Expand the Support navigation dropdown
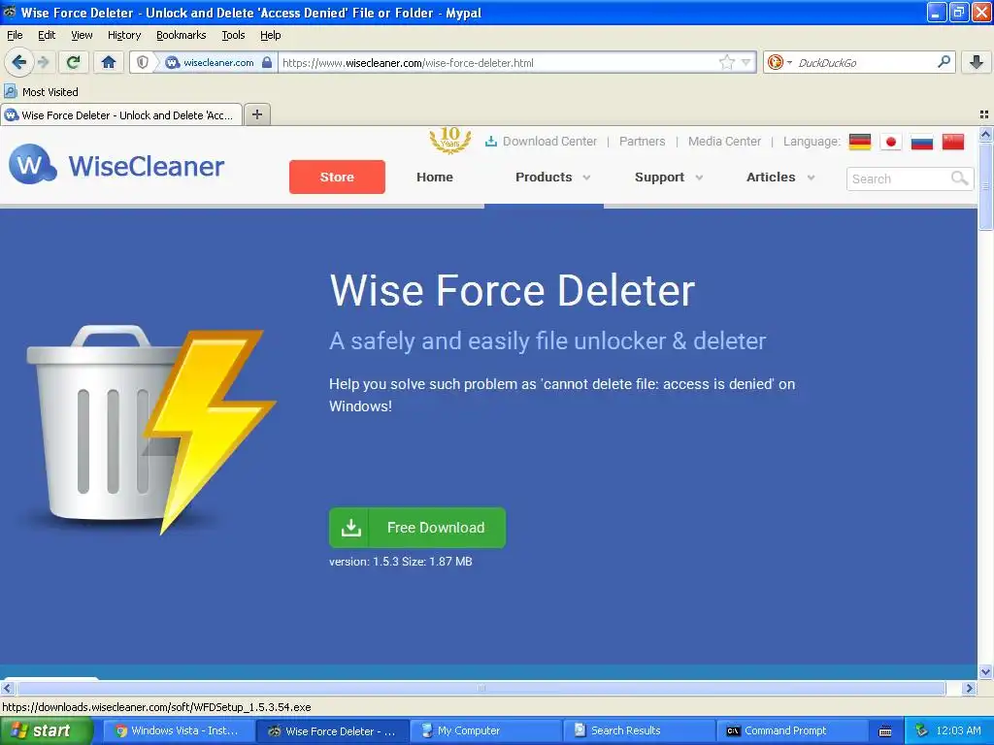 pyautogui.click(x=669, y=178)
